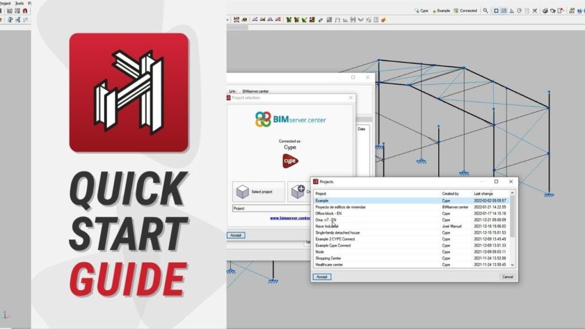
Task: Open the Tools menu
Action: (x=19, y=3)
